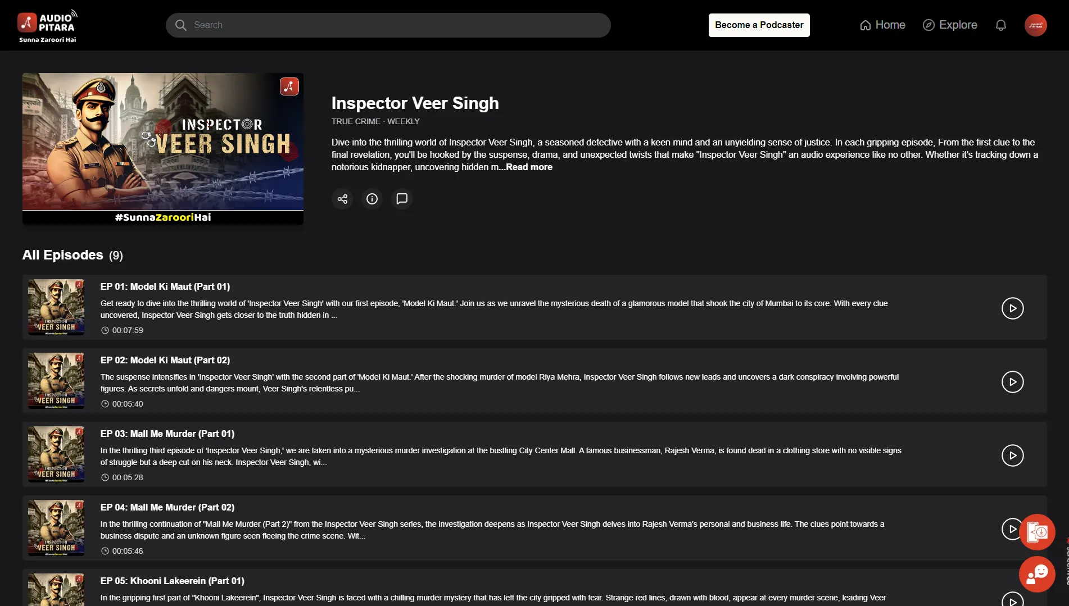Open EP 03: Mall Me Murder (Part 01) title
1069x606 pixels.
click(x=167, y=434)
